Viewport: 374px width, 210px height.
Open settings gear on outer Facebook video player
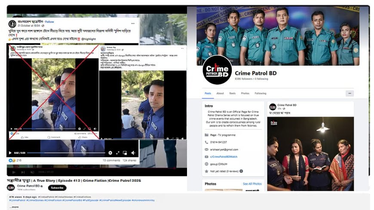110,153
